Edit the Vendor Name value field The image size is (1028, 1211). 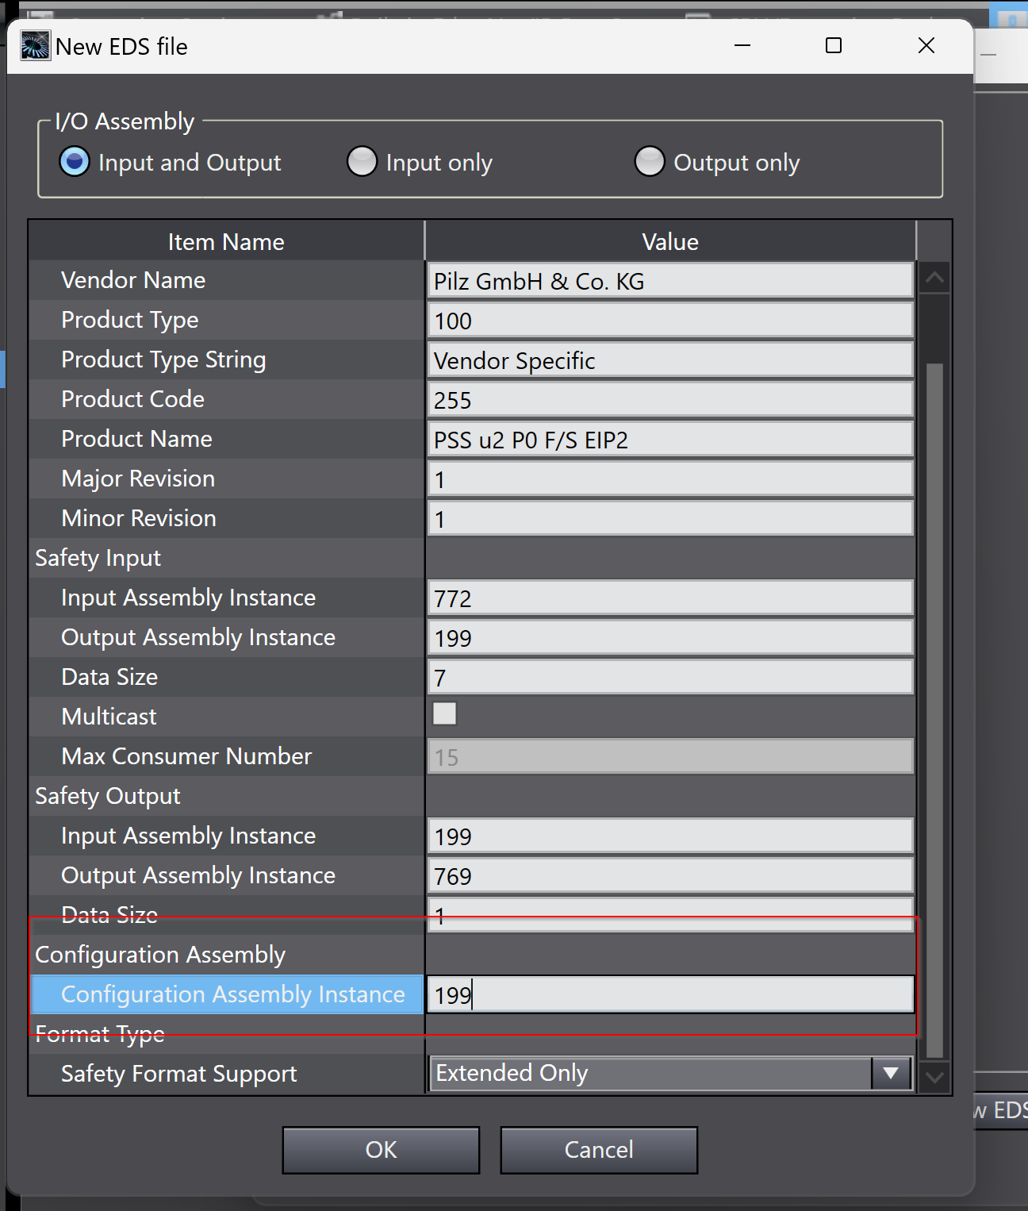(670, 281)
